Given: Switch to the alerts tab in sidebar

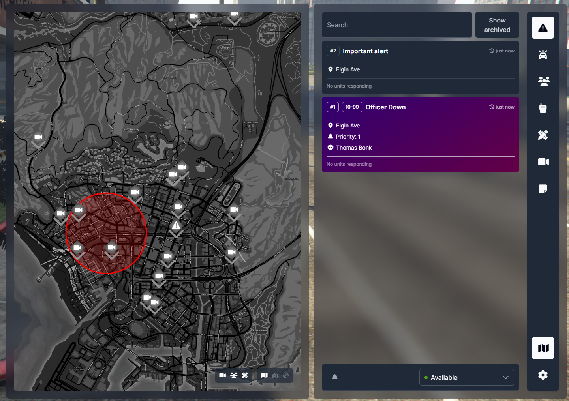Looking at the screenshot, I should click(x=543, y=28).
